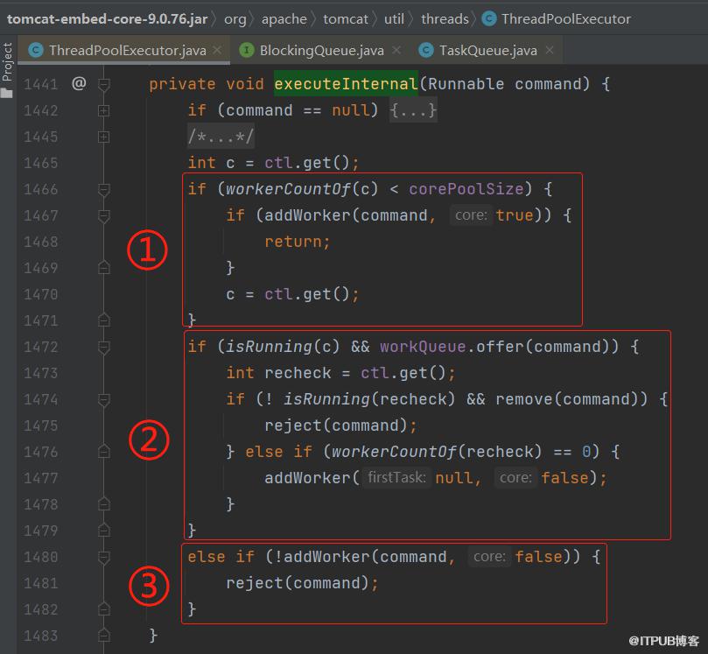Image resolution: width=708 pixels, height=654 pixels.
Task: Click the folded {...} placeholder on line 1442
Action: click(x=413, y=110)
